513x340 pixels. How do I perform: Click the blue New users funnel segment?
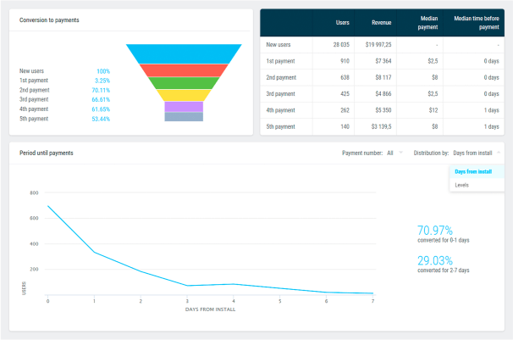(x=183, y=54)
